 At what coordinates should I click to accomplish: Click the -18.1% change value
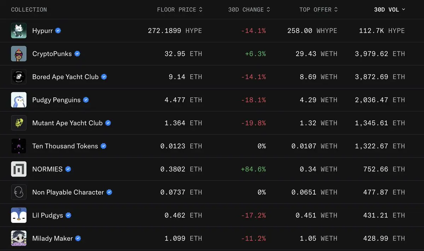253,100
